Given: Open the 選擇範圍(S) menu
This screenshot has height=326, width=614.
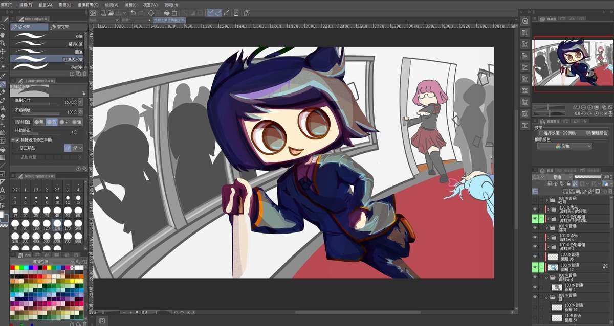Looking at the screenshot, I should coord(89,5).
